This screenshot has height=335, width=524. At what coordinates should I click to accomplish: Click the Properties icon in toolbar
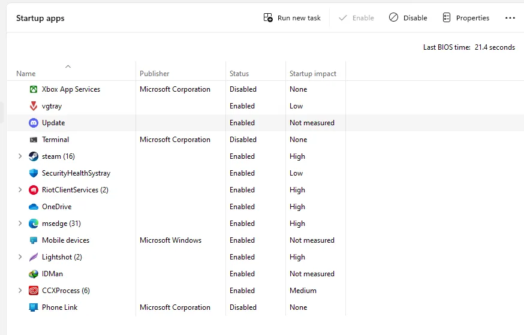click(x=447, y=17)
